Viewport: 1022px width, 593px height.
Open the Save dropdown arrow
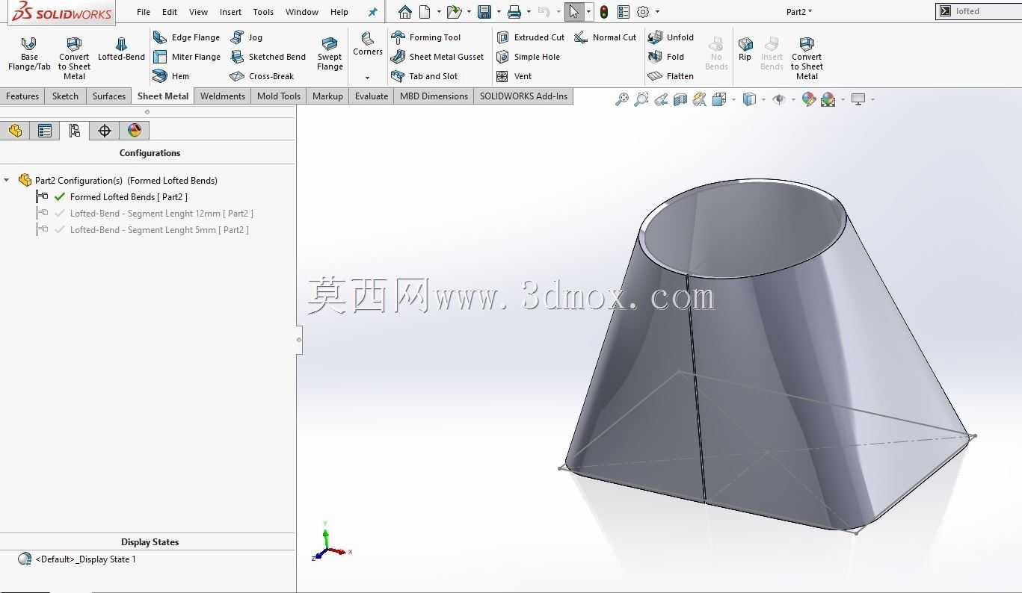point(499,12)
